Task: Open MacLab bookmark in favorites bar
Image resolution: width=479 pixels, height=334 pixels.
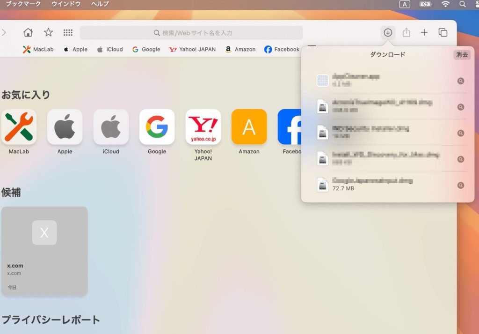Action: pos(38,49)
